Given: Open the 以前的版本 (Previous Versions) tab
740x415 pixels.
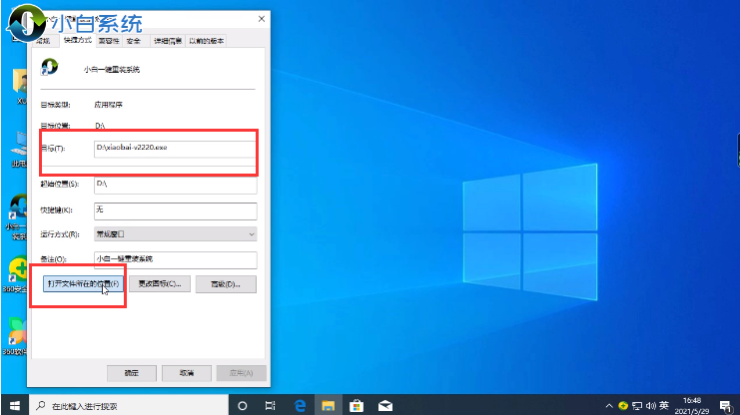Looking at the screenshot, I should click(204, 41).
